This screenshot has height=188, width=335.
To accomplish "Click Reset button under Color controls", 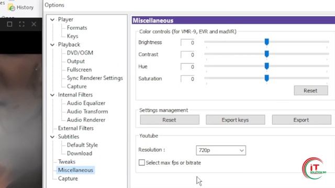I will [x=311, y=90].
